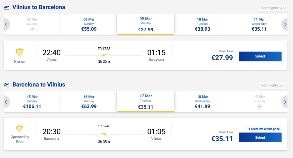Choose 08 Mar Sunday €55.09 date tab
Viewport: 293px width, 158px height.
point(89,24)
